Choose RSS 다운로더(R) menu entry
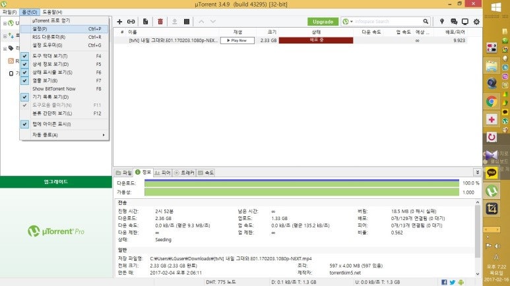510x286 pixels. tap(65, 37)
